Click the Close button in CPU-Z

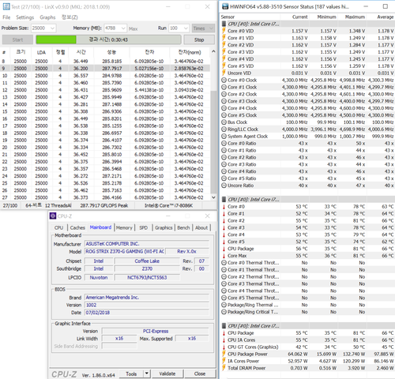[x=200, y=373]
